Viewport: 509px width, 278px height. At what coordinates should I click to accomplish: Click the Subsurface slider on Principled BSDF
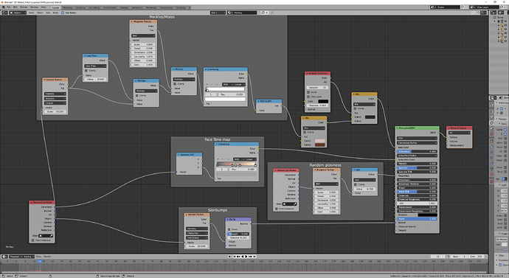(417, 151)
